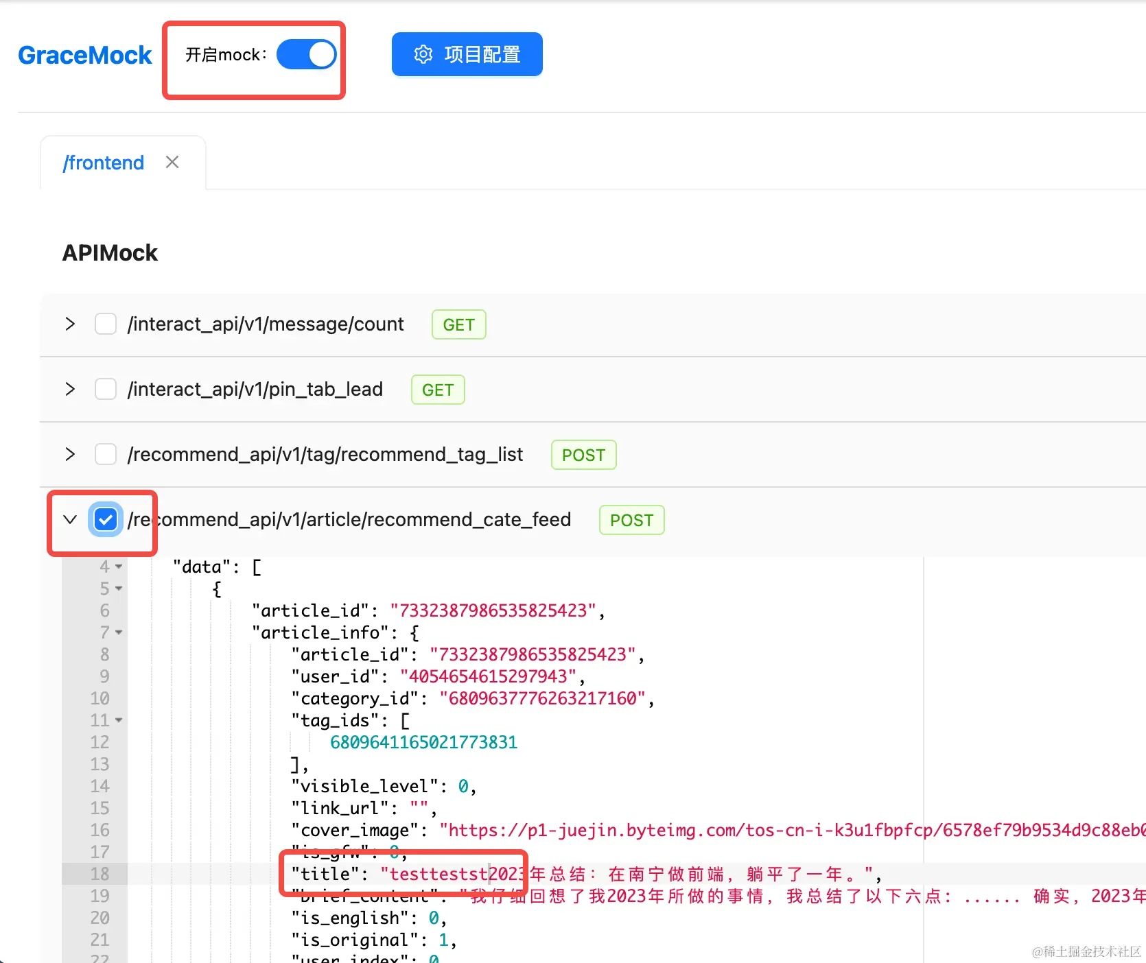This screenshot has height=963, width=1146.
Task: Click the GraceMock logo
Action: [85, 55]
